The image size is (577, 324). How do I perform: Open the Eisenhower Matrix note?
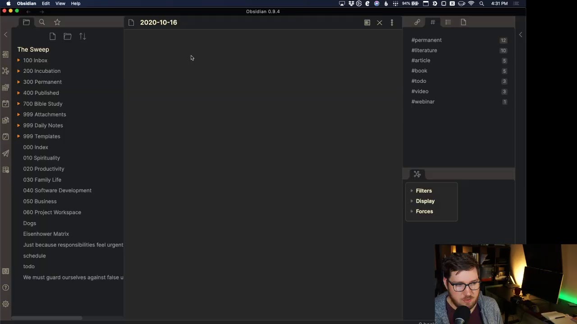(46, 234)
